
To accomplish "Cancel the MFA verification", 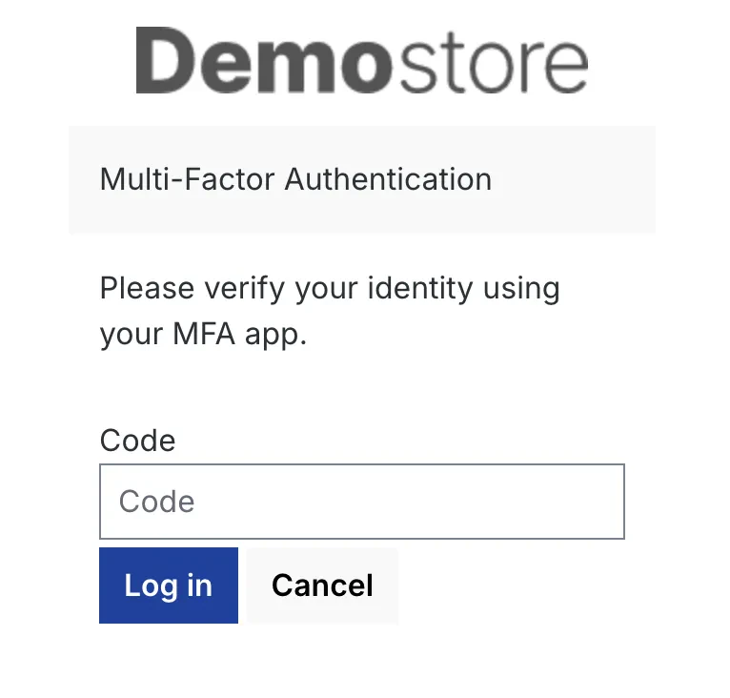I will (x=322, y=585).
